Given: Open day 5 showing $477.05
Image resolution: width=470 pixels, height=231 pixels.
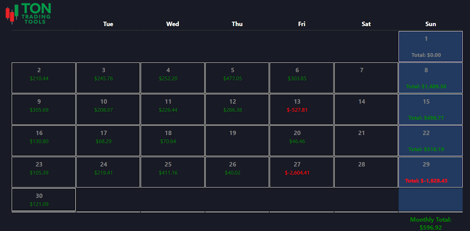Looking at the screenshot, I should (x=237, y=78).
